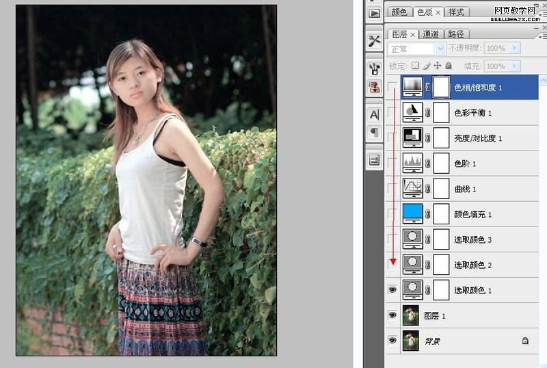Enable lock all padlock icon
547x368 pixels.
(449, 66)
